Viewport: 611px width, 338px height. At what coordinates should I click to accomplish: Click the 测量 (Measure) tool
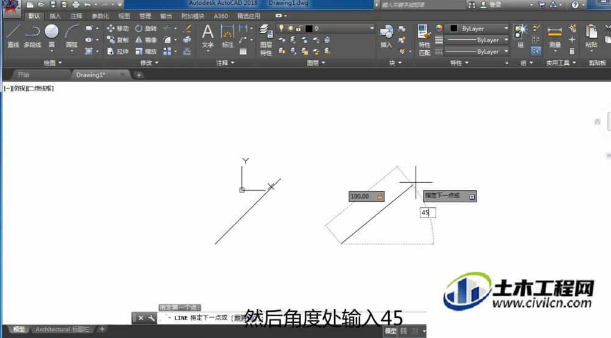[x=555, y=36]
